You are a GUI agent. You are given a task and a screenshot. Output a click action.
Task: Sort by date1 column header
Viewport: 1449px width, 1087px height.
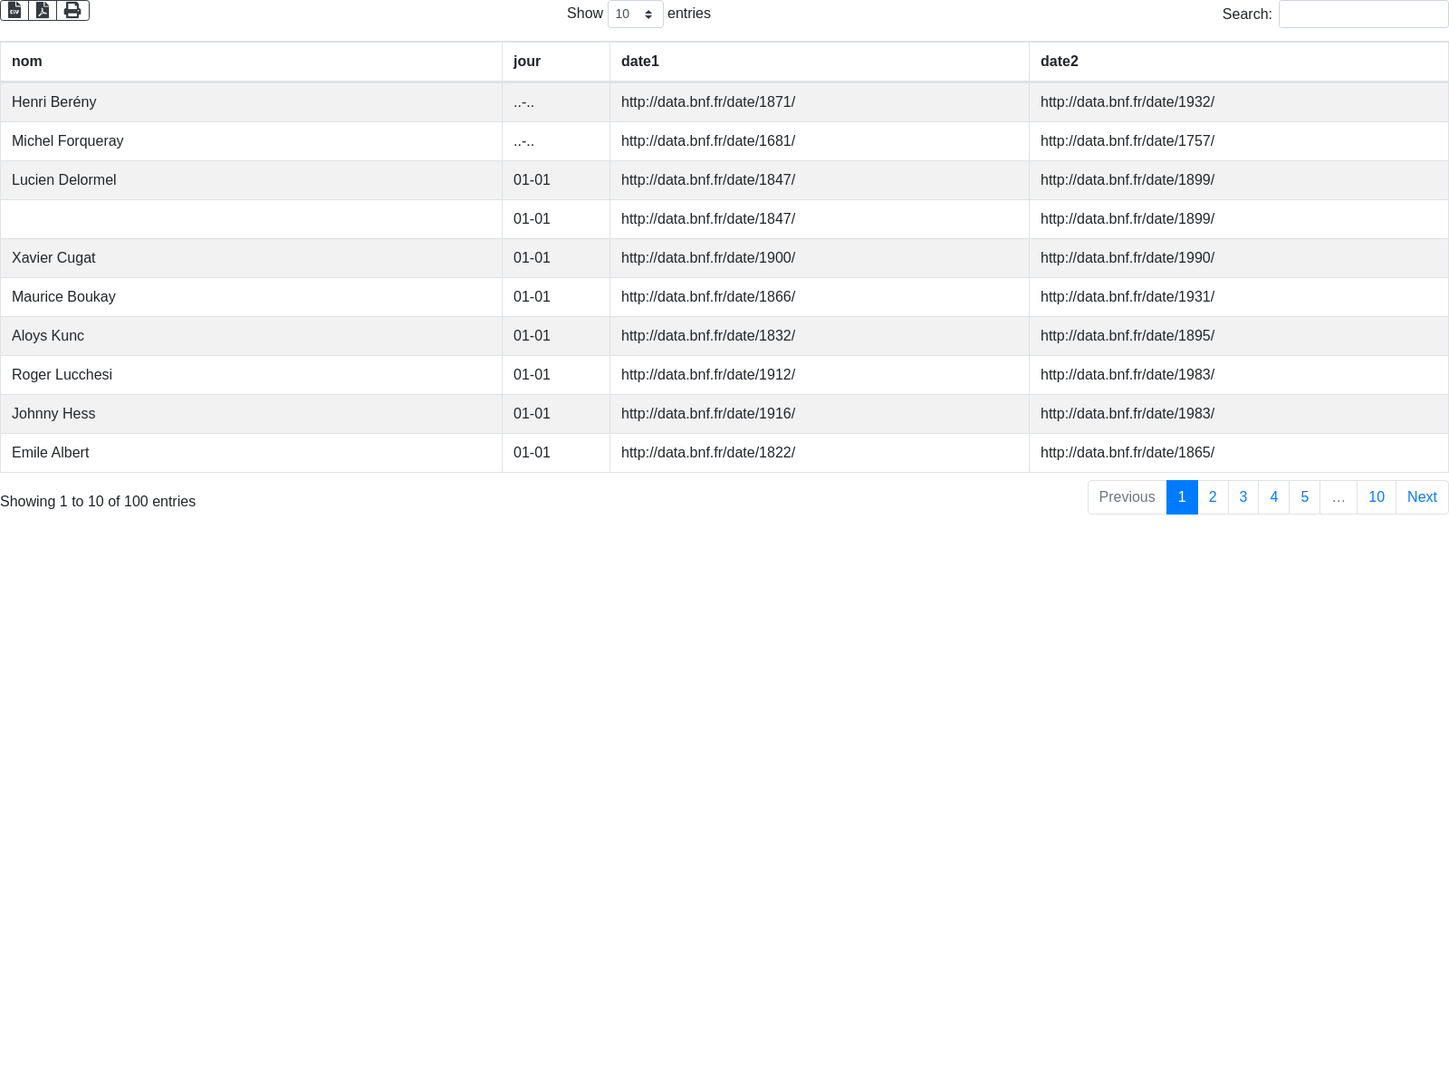[x=640, y=62]
